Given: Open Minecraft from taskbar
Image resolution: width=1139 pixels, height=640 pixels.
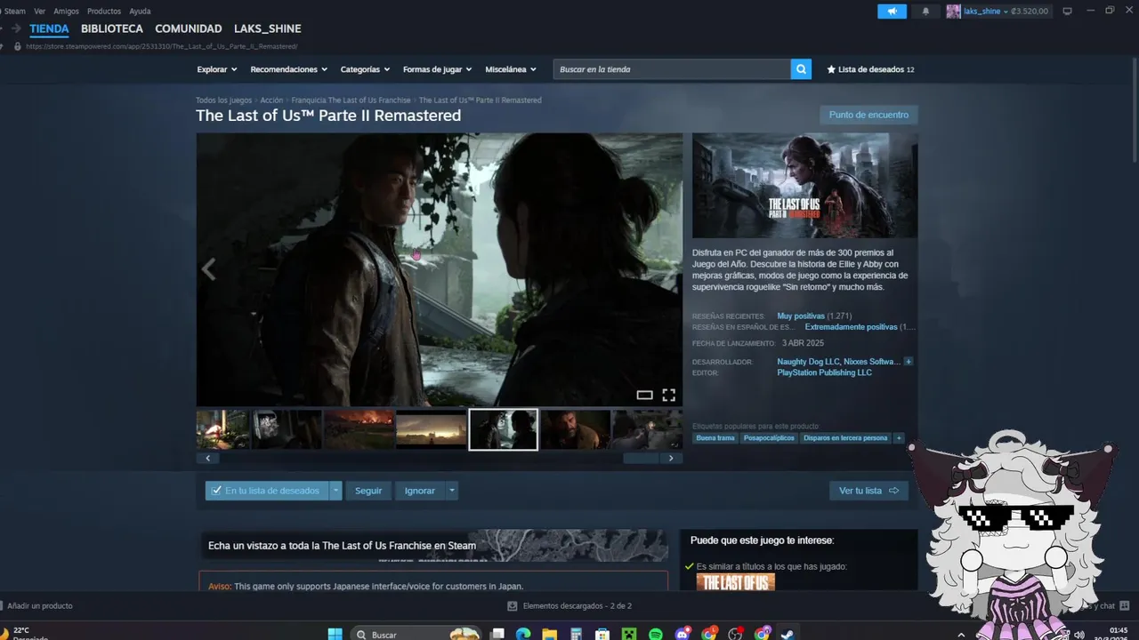Looking at the screenshot, I should (629, 634).
